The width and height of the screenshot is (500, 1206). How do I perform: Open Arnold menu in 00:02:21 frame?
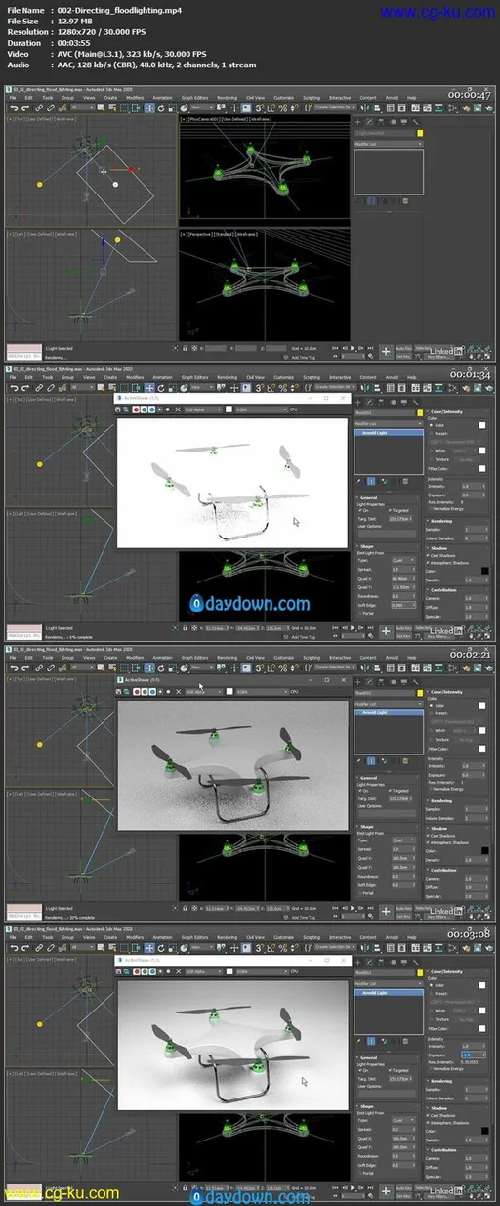392,658
